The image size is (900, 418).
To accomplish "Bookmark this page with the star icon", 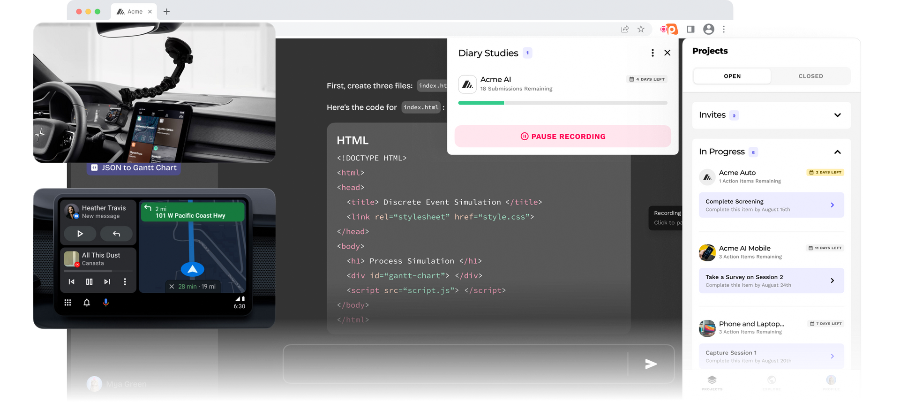I will (x=641, y=29).
